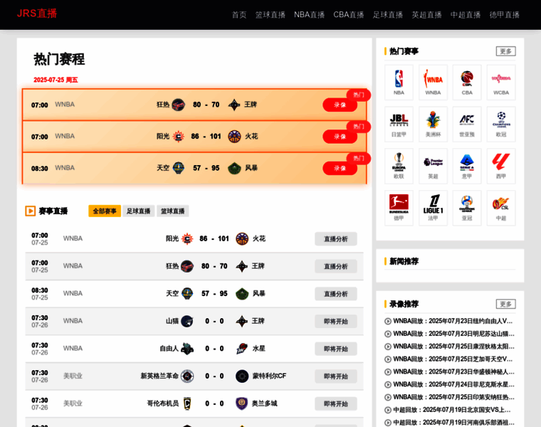Open the Bundesliga 德甲 icon
The image size is (541, 427).
click(399, 208)
